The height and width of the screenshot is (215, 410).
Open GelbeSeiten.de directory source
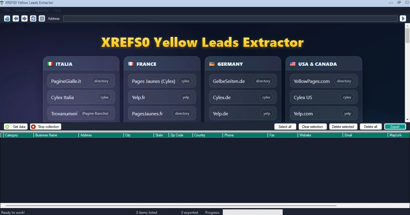[x=243, y=81]
